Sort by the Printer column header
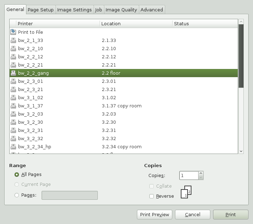253x224 pixels. pos(58,24)
